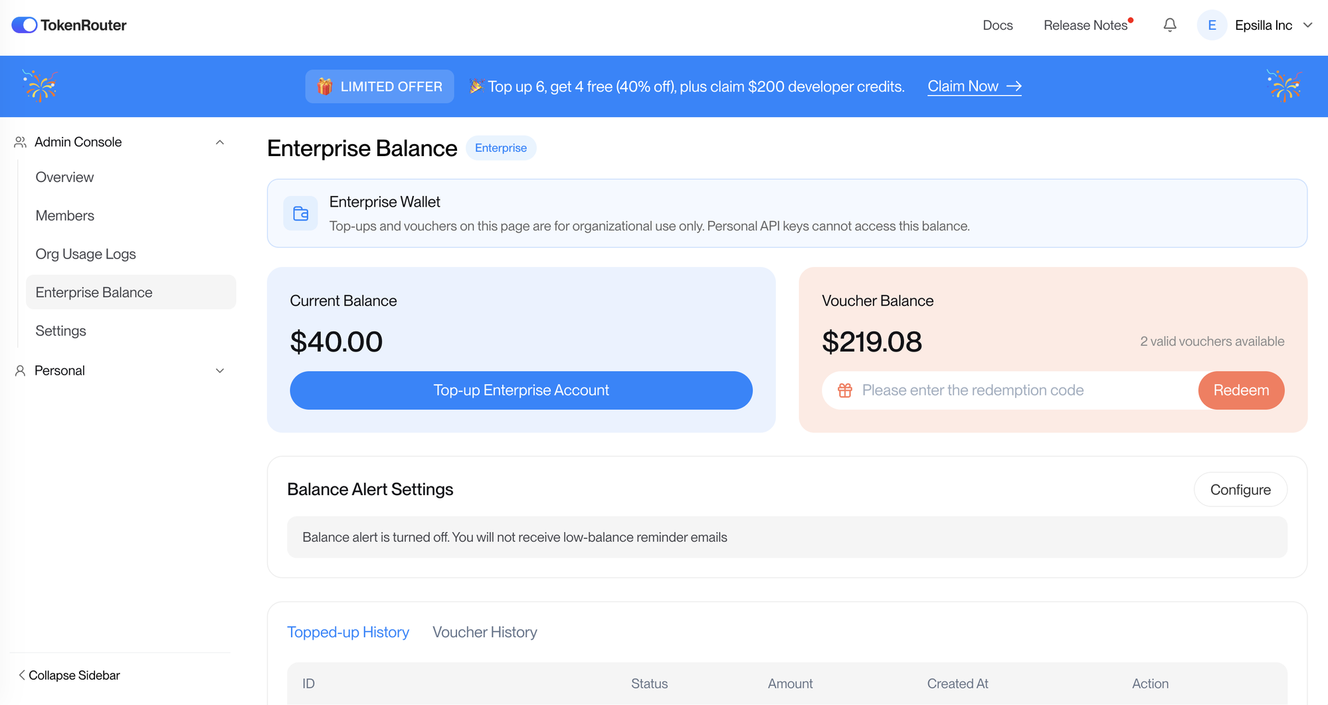The width and height of the screenshot is (1328, 705).
Task: Click the Claim Now link
Action: [974, 86]
